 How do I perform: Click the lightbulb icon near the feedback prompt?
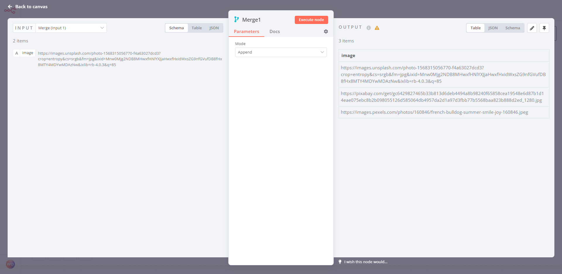point(340,262)
